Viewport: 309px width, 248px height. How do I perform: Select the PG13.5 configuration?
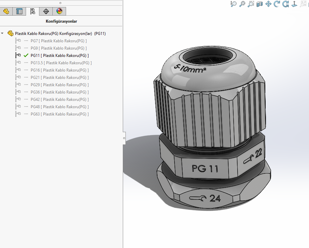[61, 63]
